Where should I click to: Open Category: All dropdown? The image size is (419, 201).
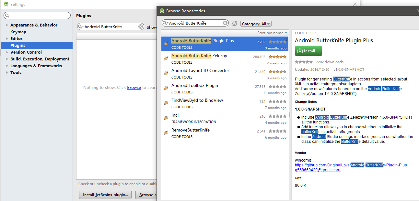pos(256,24)
